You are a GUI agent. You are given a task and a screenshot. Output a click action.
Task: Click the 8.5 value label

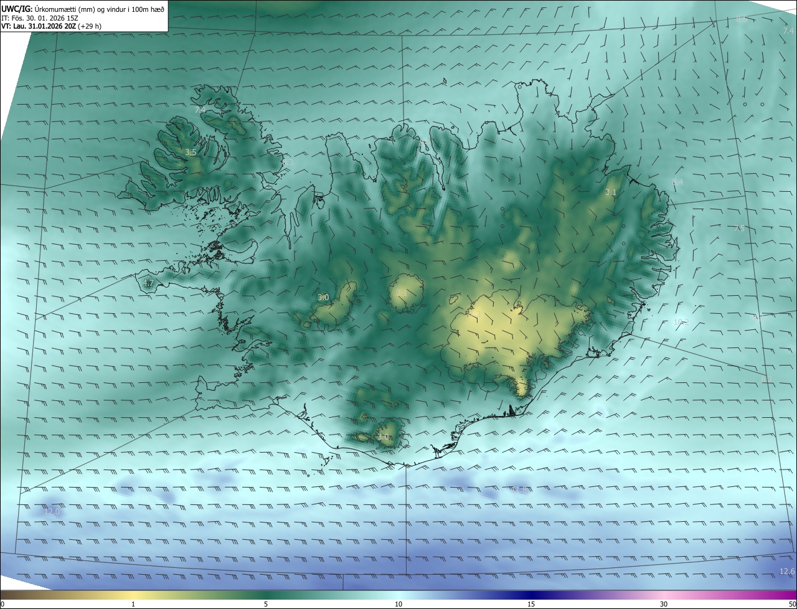[742, 19]
